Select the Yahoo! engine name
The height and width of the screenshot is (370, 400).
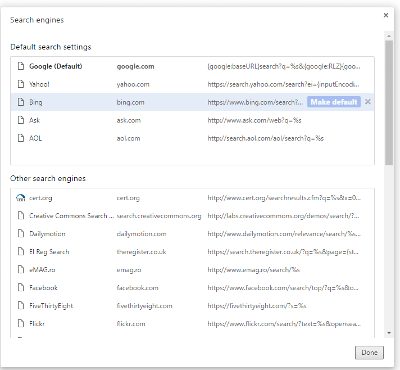[39, 84]
